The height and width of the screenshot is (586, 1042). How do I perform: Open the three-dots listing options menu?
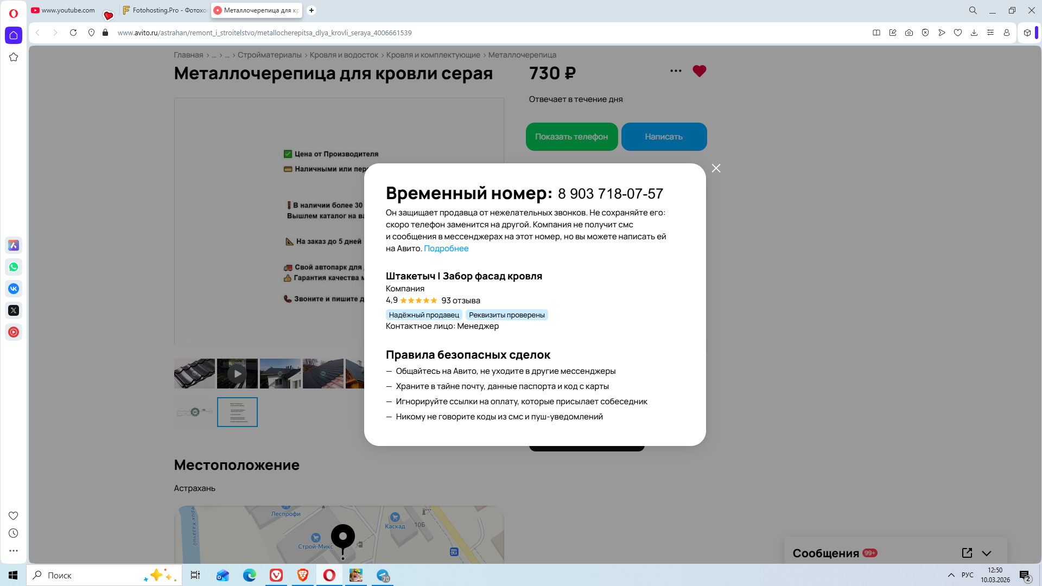pos(675,71)
